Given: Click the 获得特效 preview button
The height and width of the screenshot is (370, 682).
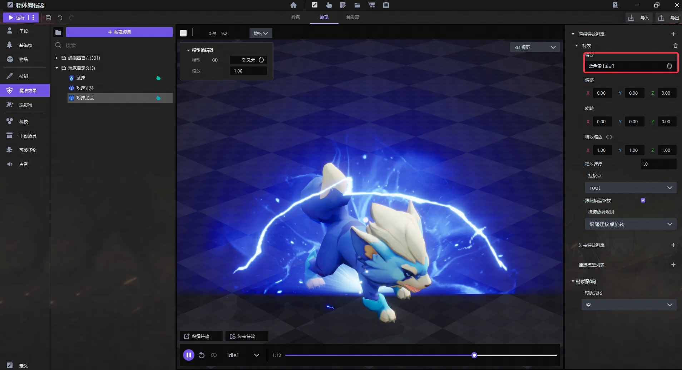Looking at the screenshot, I should coord(201,336).
